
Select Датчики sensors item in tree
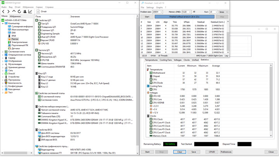15,48
